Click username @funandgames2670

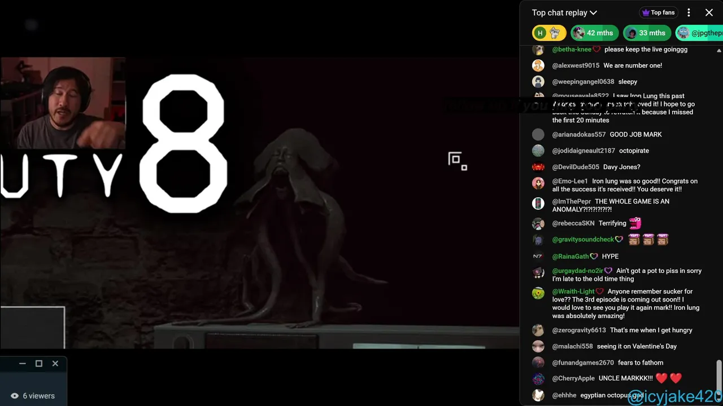point(583,363)
